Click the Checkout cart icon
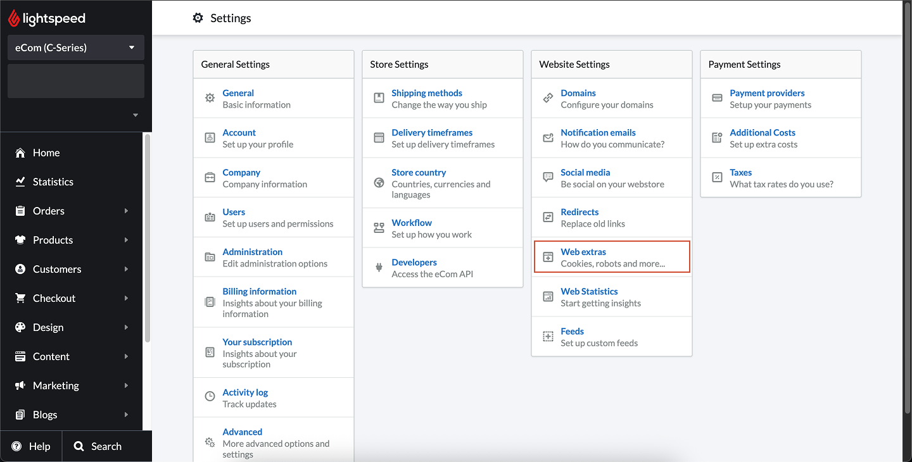Image resolution: width=912 pixels, height=462 pixels. click(x=20, y=298)
